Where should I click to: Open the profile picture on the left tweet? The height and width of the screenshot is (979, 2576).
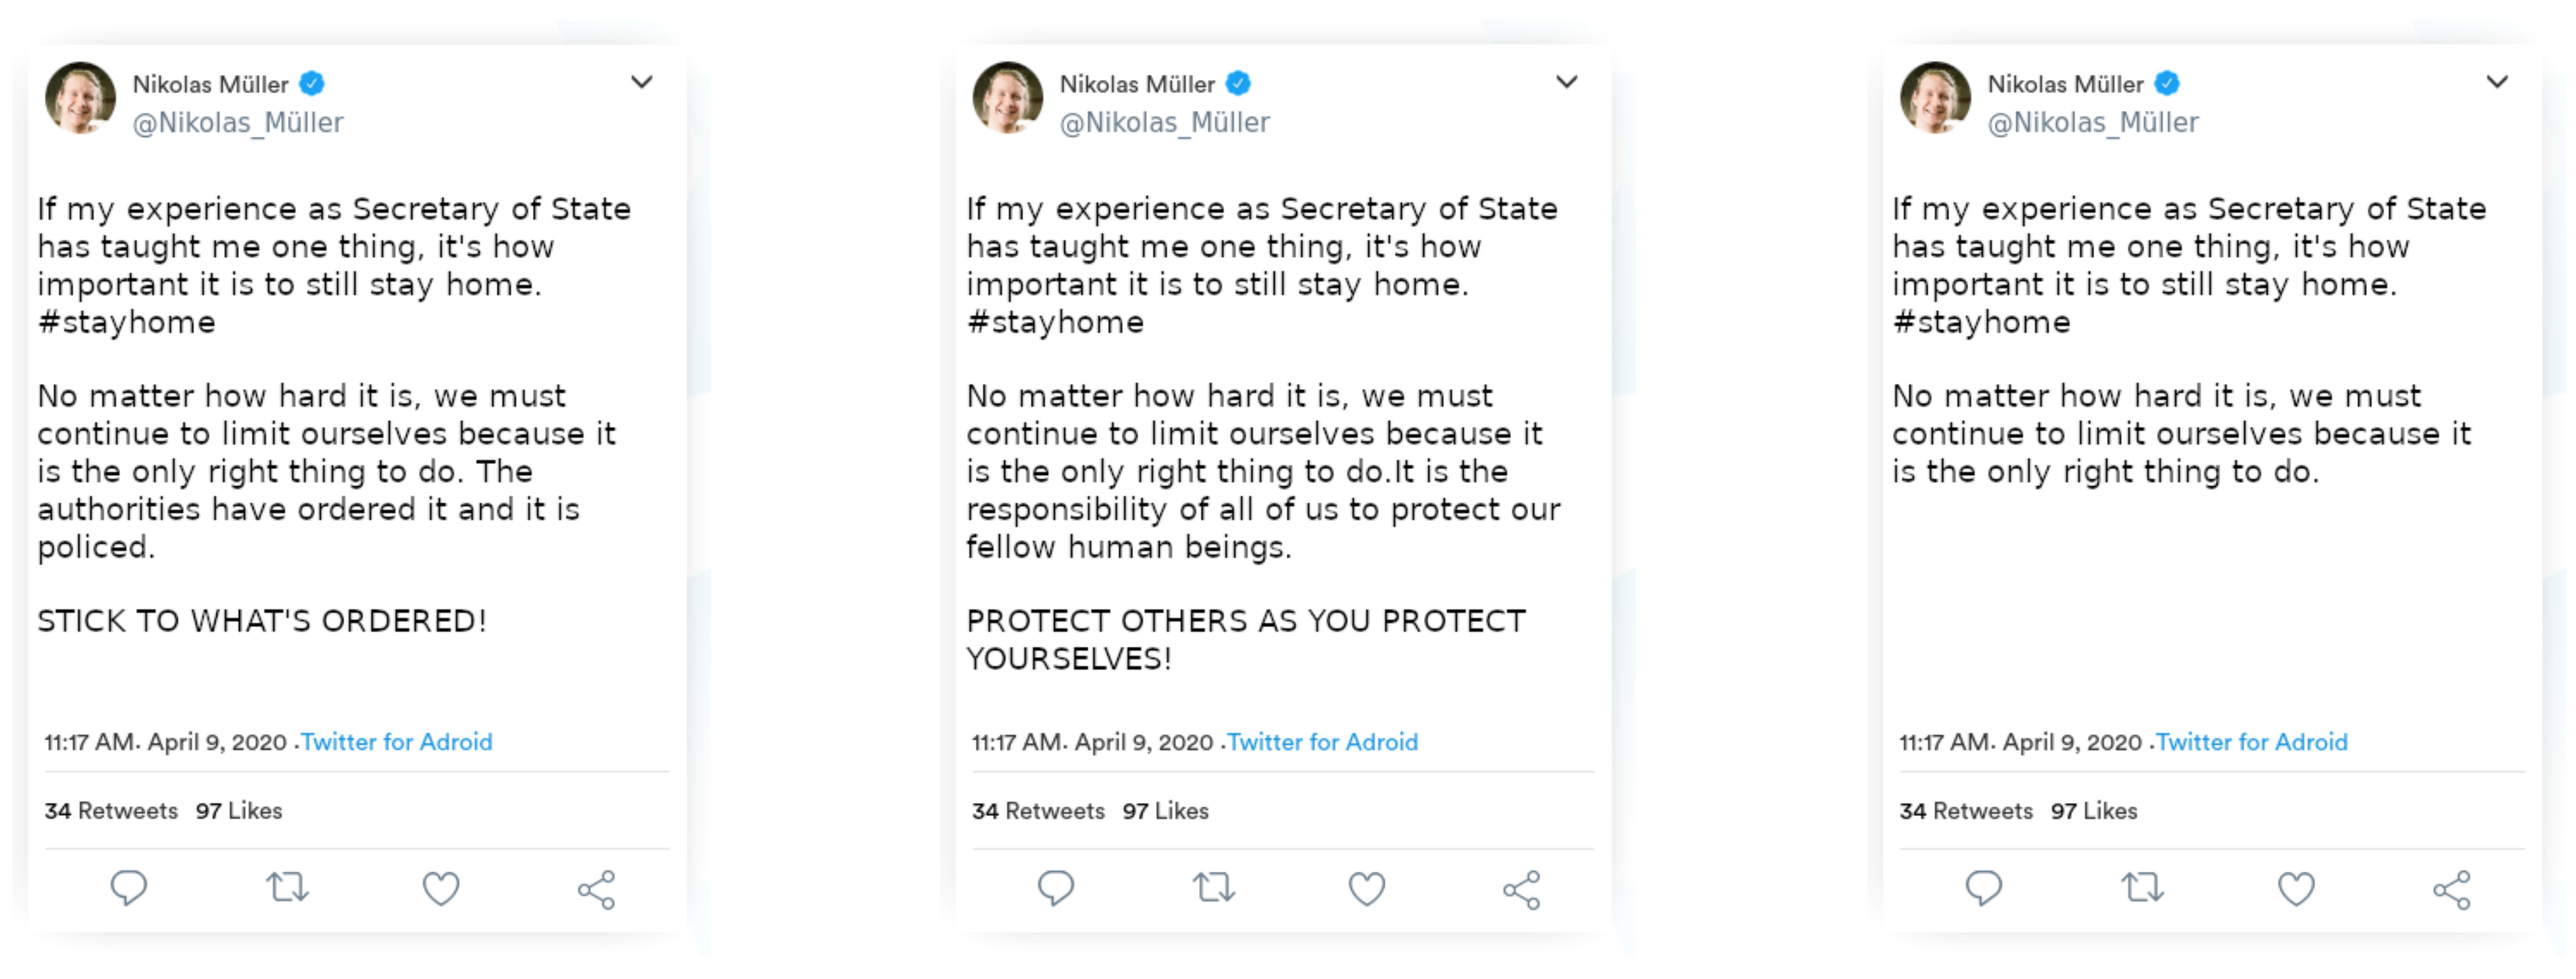[x=80, y=98]
